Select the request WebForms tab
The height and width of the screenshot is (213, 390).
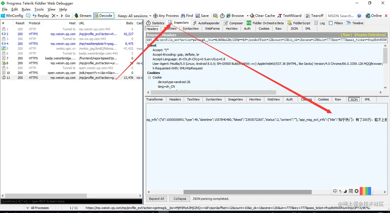pos(212,29)
